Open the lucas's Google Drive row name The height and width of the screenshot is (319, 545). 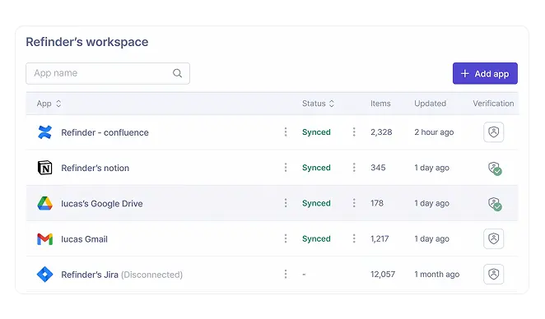click(x=102, y=204)
